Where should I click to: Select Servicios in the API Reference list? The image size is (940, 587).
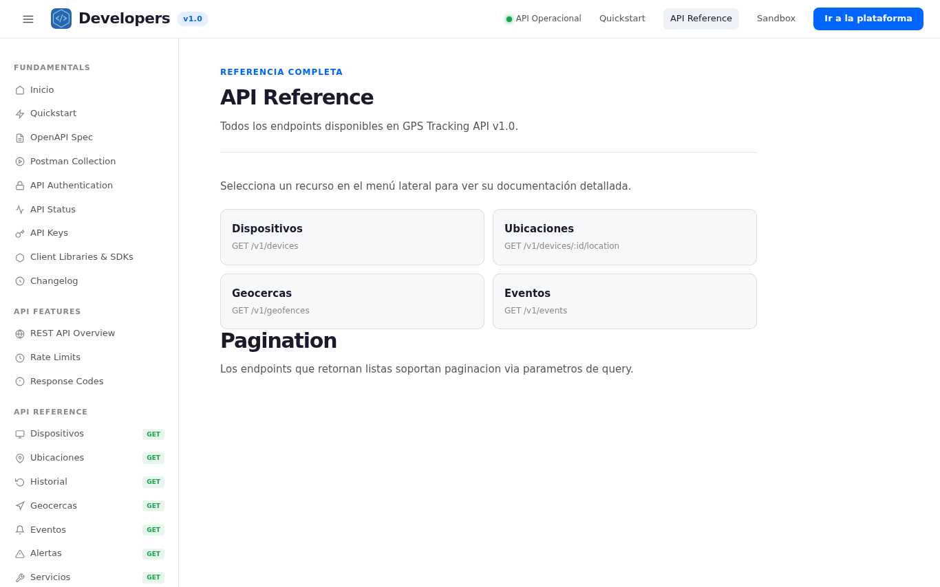pos(89,577)
